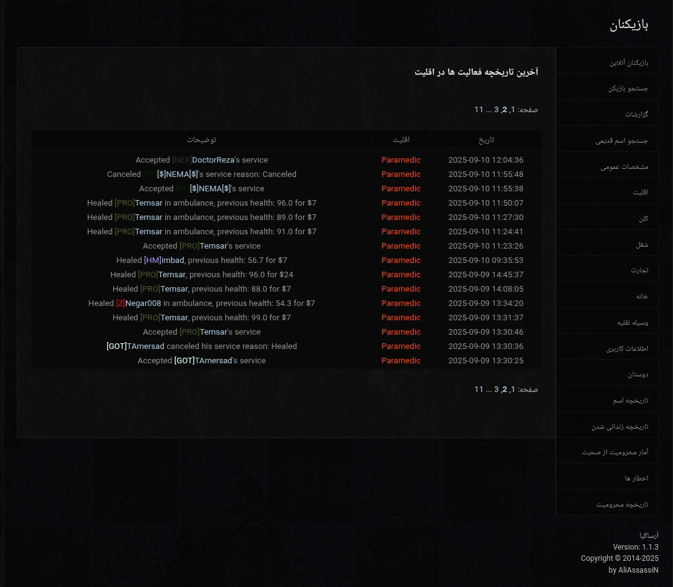Open DoctorReza player profile link

point(213,160)
